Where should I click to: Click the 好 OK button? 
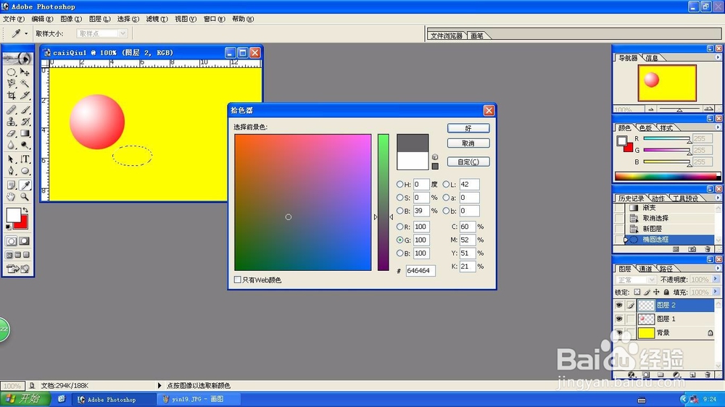[468, 128]
